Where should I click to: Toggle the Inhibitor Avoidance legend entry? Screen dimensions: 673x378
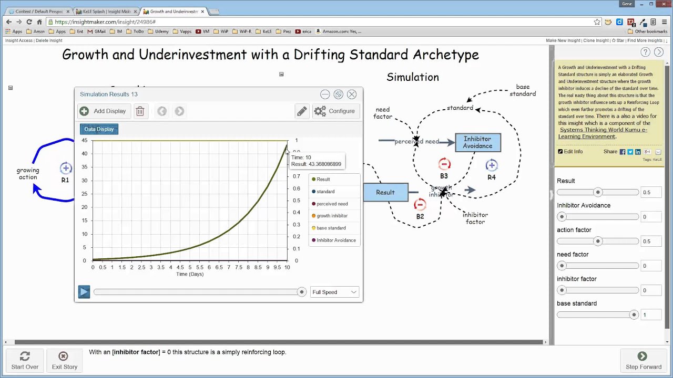pyautogui.click(x=334, y=240)
